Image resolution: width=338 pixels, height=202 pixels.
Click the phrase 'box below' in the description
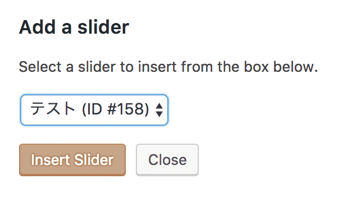281,67
